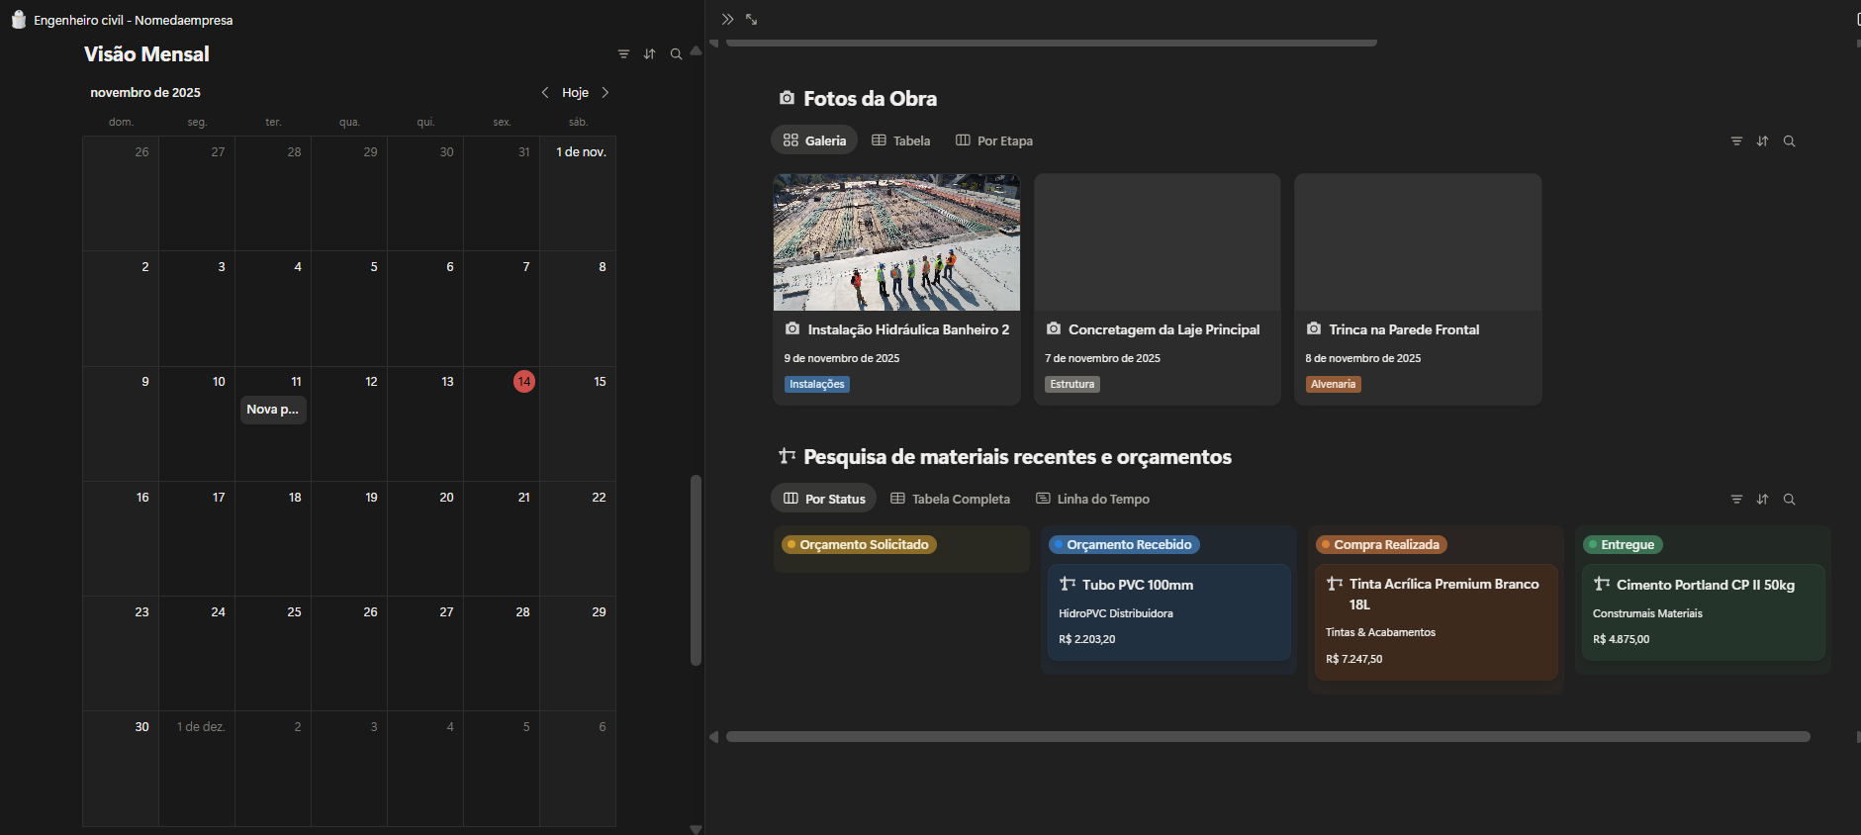This screenshot has width=1861, height=835.
Task: Click the sort icon for Fotos da Obra
Action: tap(1762, 141)
